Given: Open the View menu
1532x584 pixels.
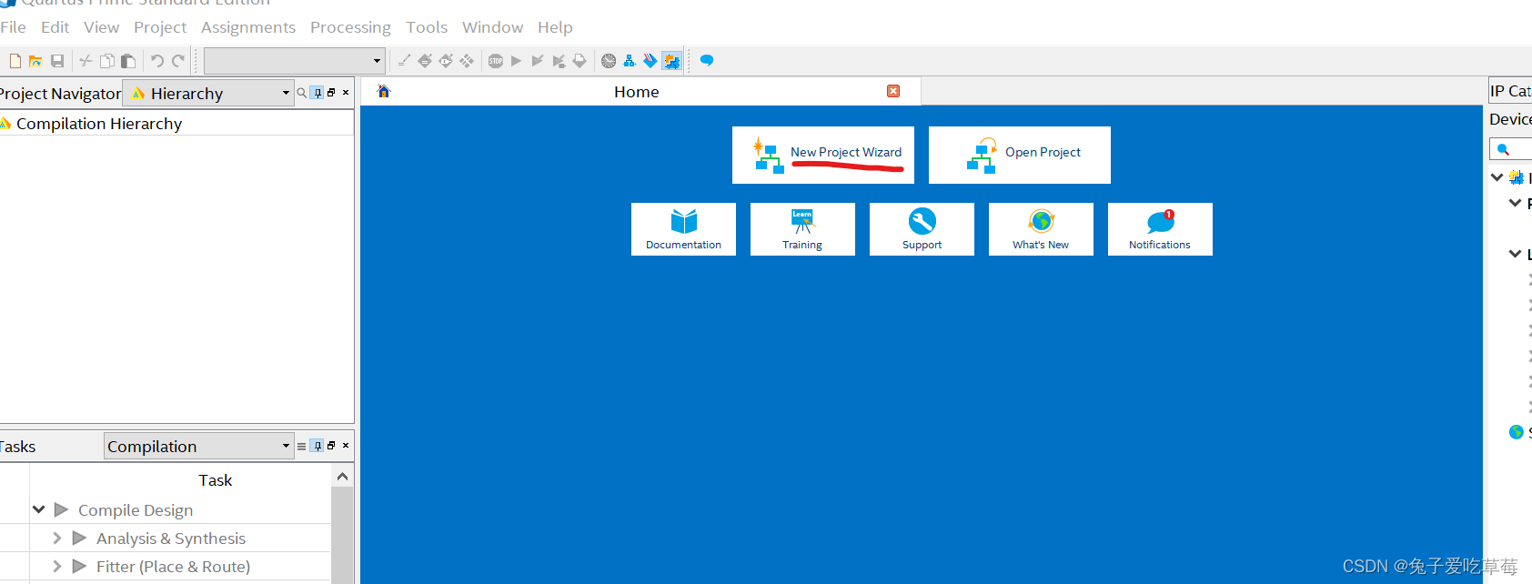Looking at the screenshot, I should 102,27.
